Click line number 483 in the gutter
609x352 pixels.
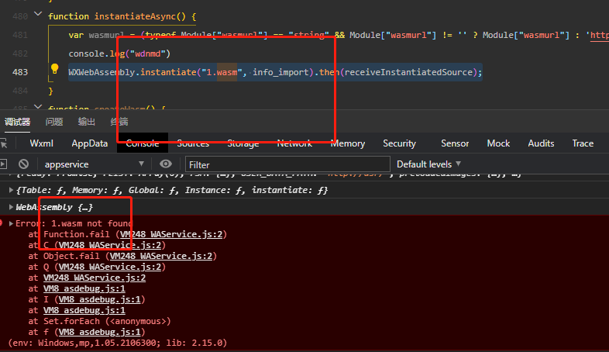(x=20, y=72)
